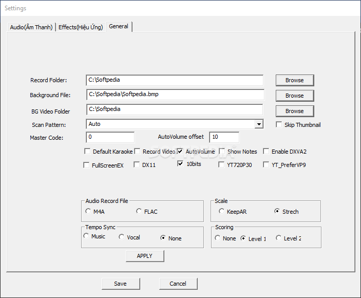Toggle the Show Notes checkbox
This screenshot has height=298, width=361.
pos(222,152)
